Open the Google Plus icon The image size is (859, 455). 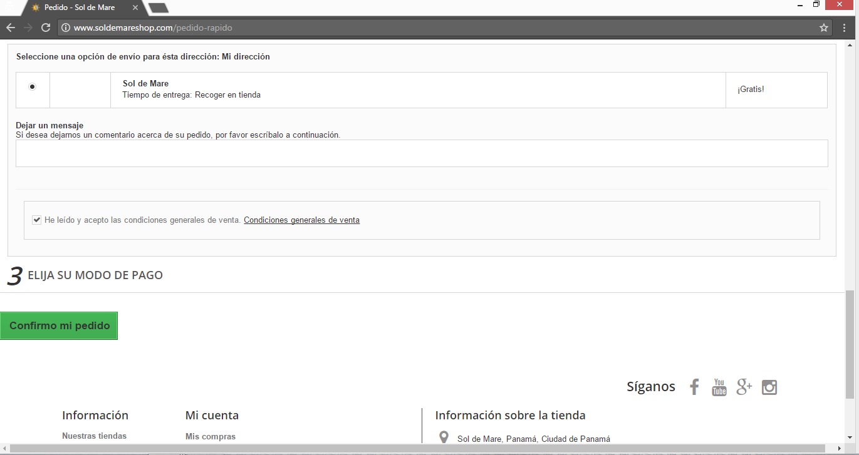click(x=744, y=387)
